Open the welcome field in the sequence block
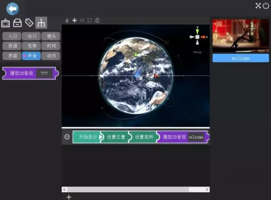This screenshot has height=200, width=271. 196,137
